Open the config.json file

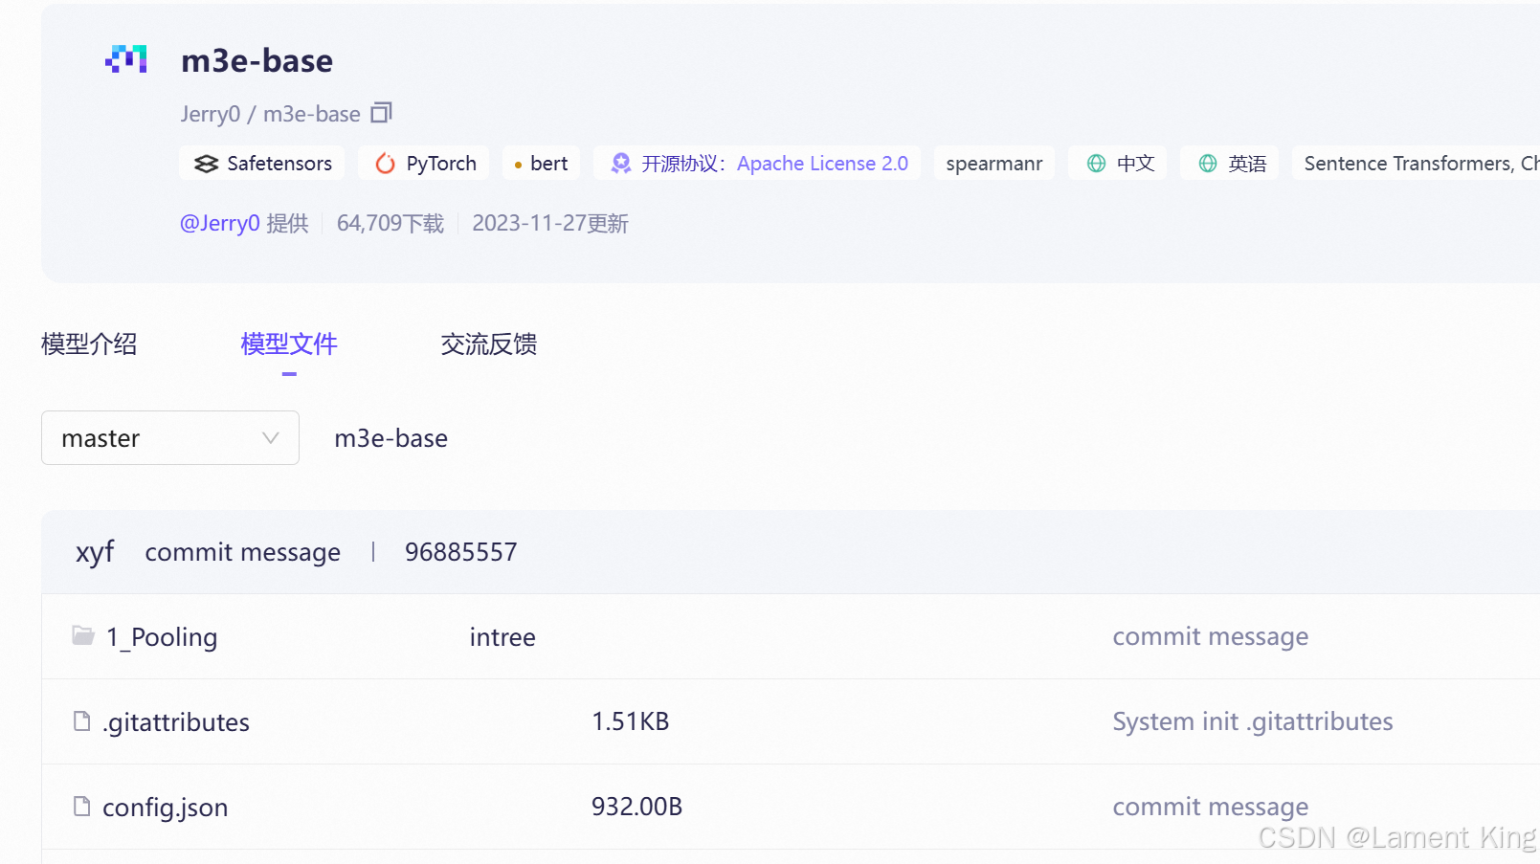166,808
